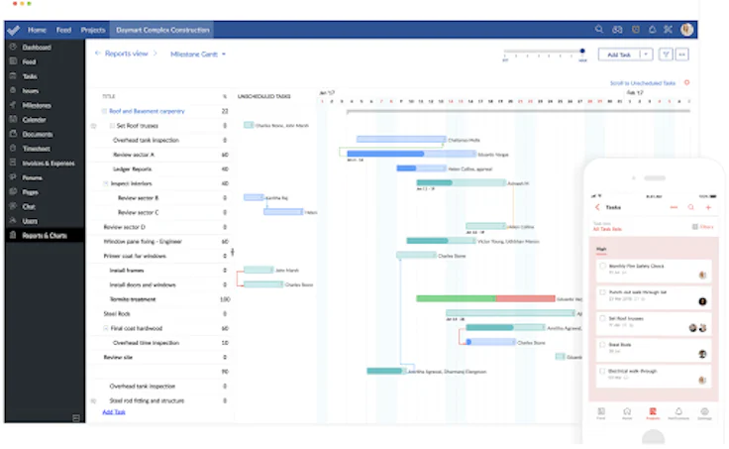Select Daymart Complex Construction tab

(162, 30)
